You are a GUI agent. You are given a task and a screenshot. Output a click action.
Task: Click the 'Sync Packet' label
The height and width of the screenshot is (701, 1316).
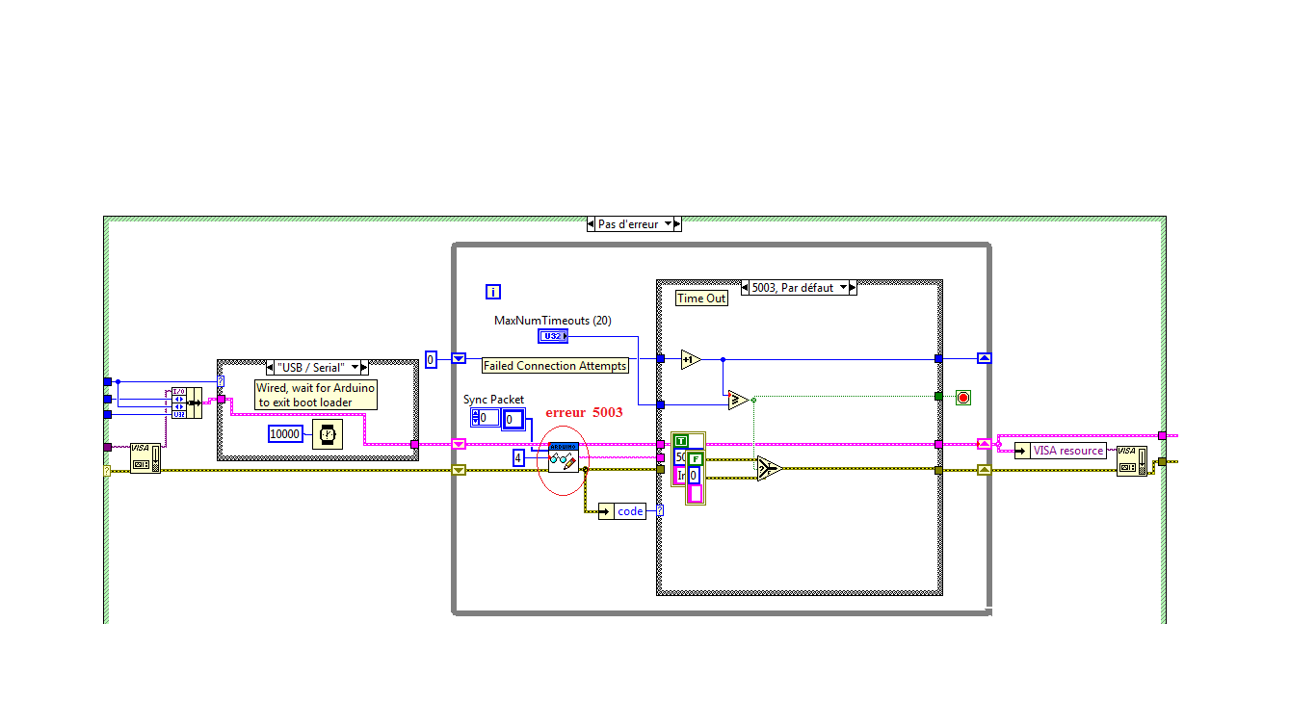493,399
